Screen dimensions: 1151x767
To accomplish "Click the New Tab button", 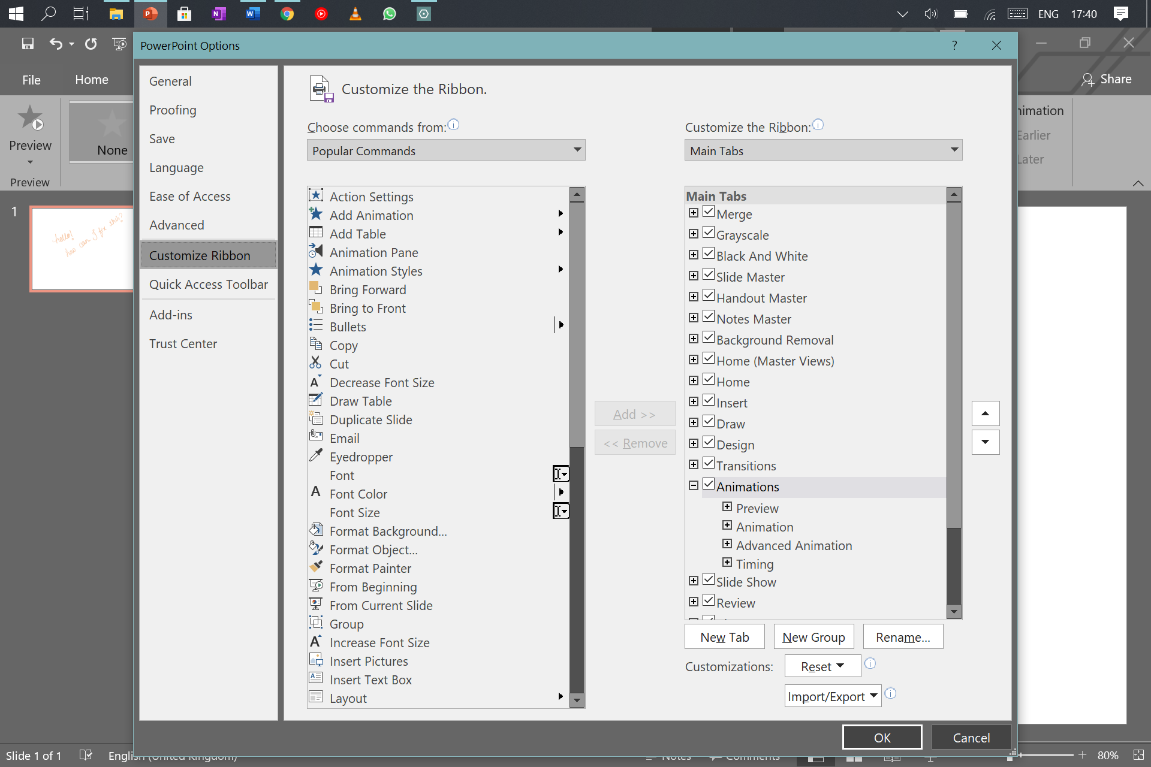I will 724,637.
